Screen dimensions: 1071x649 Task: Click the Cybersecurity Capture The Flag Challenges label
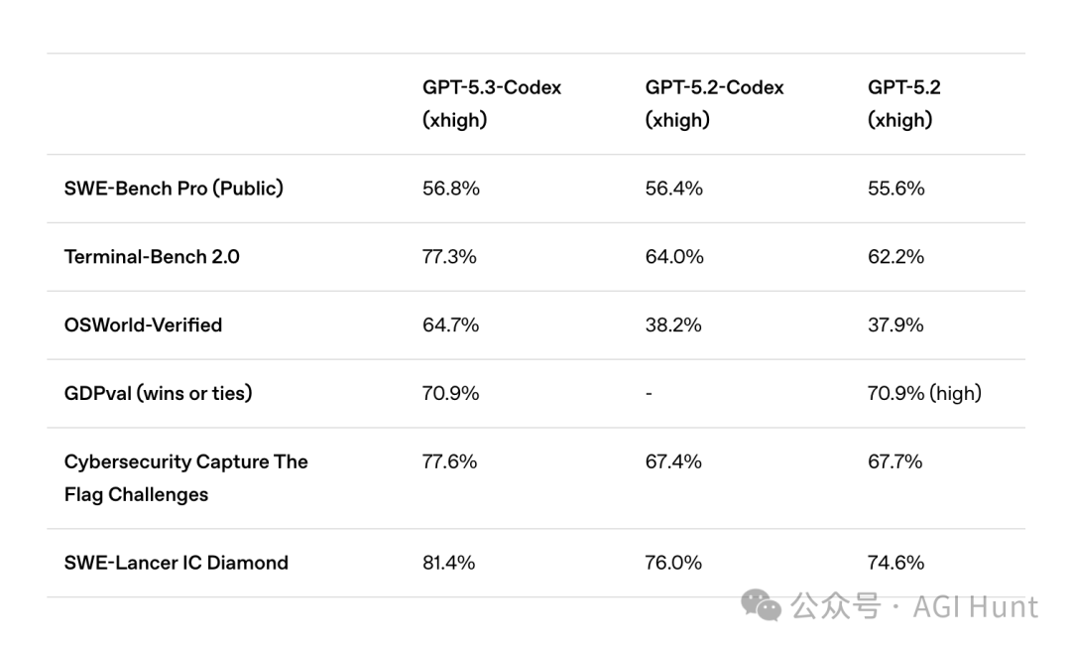point(185,477)
